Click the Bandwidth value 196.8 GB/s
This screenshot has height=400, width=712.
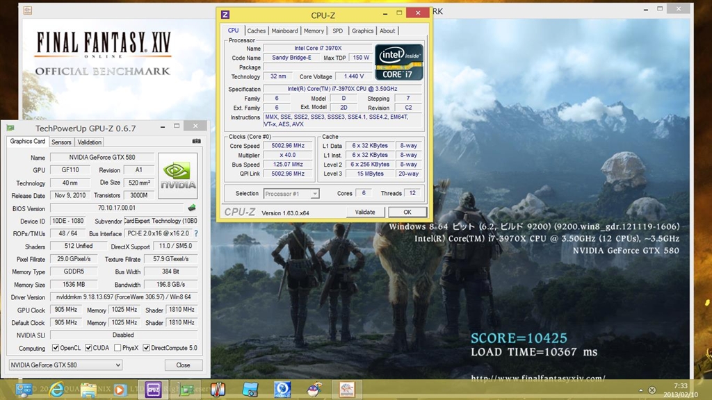pyautogui.click(x=171, y=284)
